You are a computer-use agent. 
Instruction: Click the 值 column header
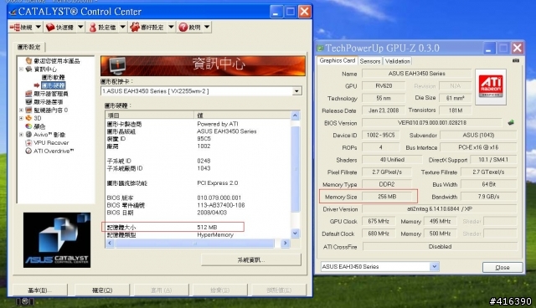click(x=242, y=115)
